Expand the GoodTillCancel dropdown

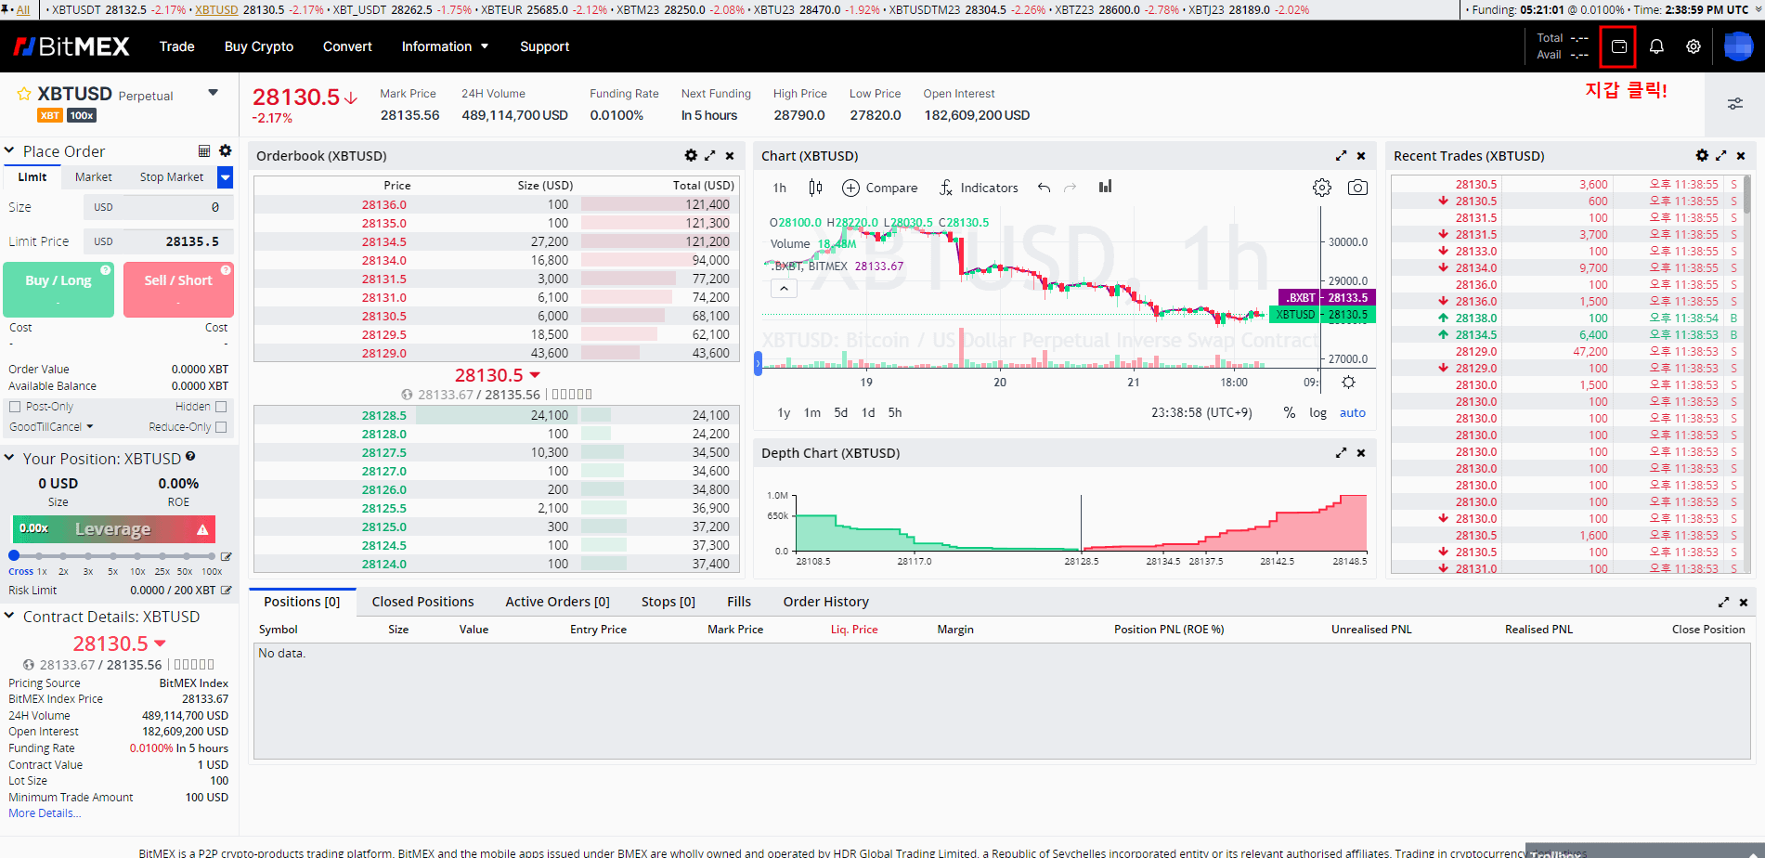[x=51, y=427]
